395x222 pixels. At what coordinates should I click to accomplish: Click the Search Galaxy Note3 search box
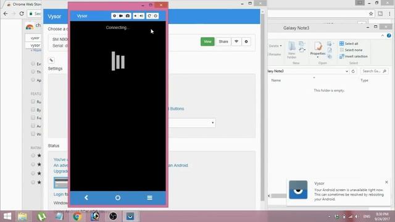pos(375,72)
